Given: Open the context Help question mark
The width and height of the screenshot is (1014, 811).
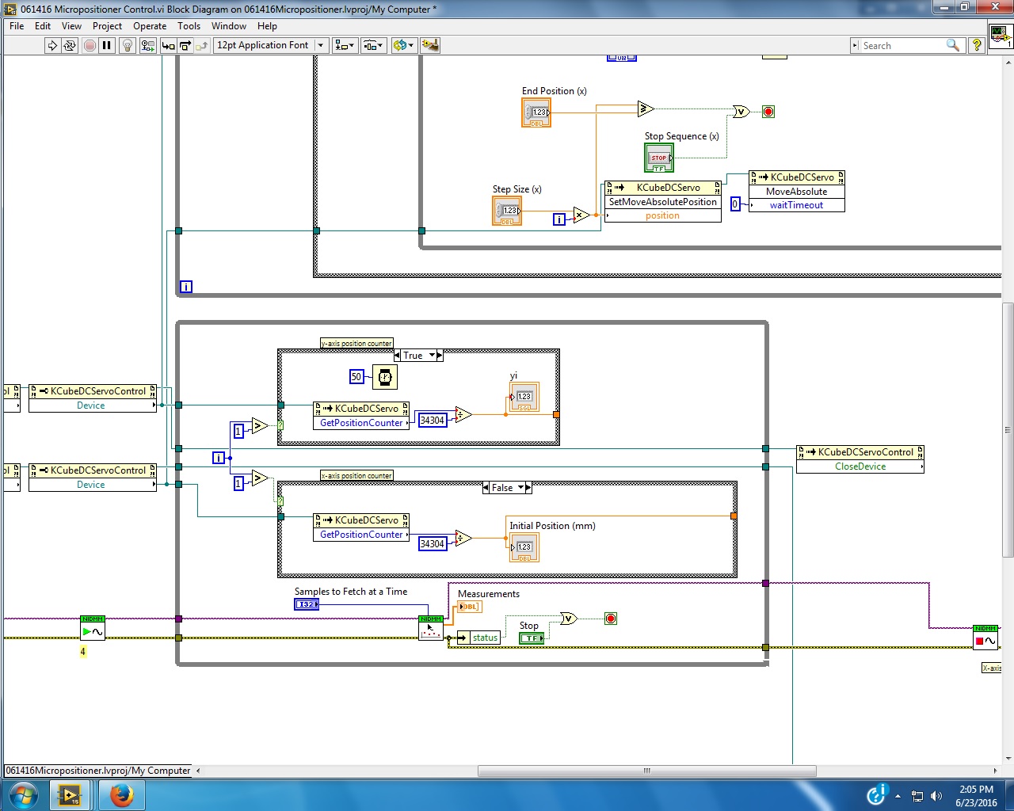Looking at the screenshot, I should pyautogui.click(x=977, y=45).
